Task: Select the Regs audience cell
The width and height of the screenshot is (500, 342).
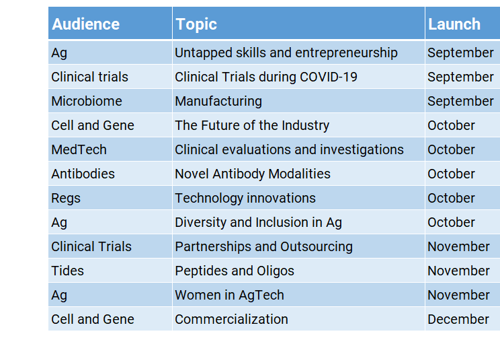Action: pyautogui.click(x=66, y=198)
